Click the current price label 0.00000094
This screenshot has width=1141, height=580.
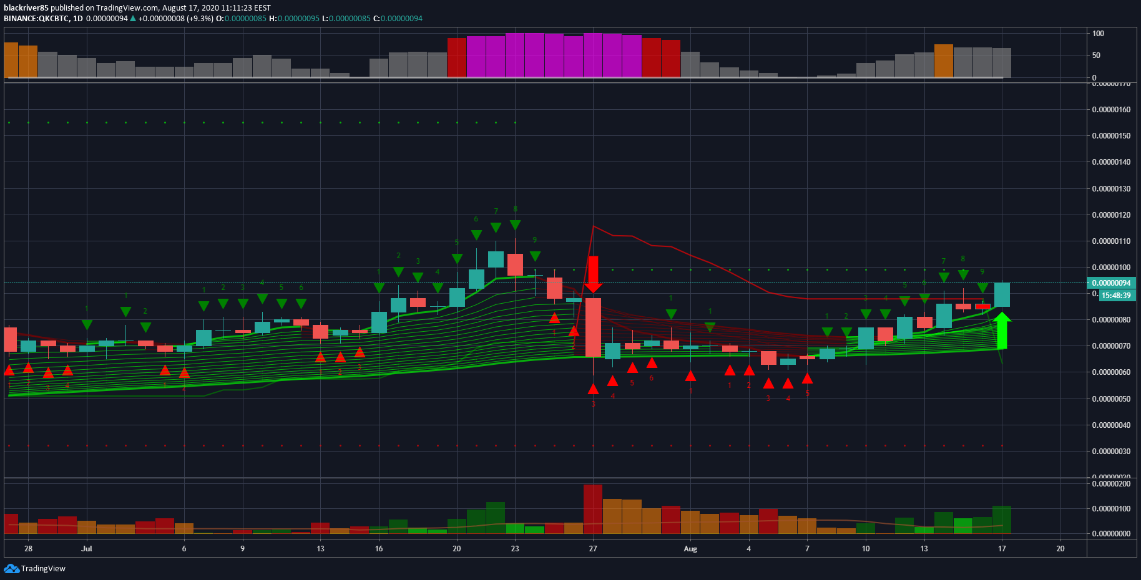1110,283
